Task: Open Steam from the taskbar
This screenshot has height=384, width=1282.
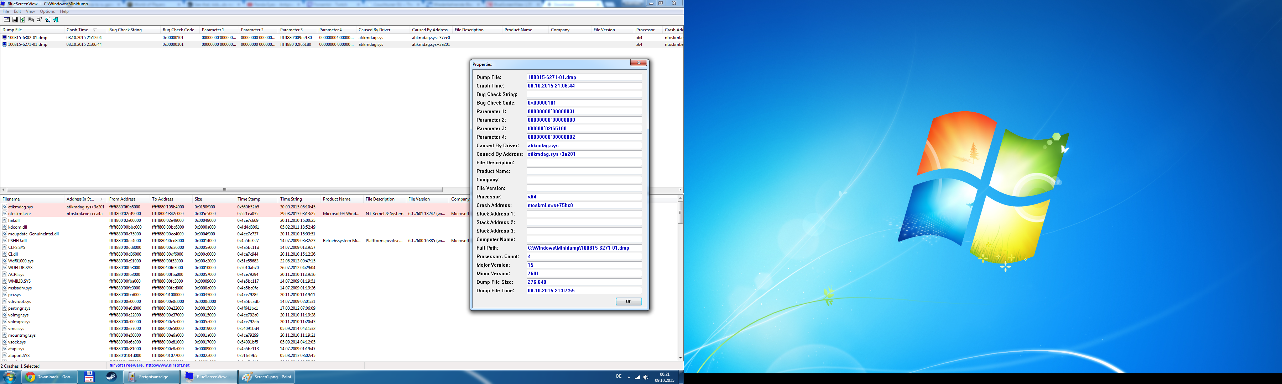Action: [x=111, y=377]
